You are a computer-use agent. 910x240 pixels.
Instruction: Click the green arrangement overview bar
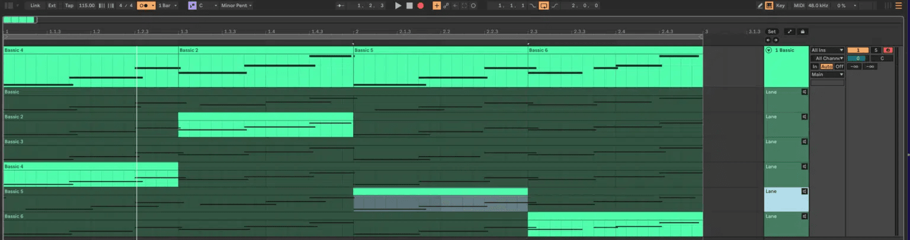coord(18,20)
